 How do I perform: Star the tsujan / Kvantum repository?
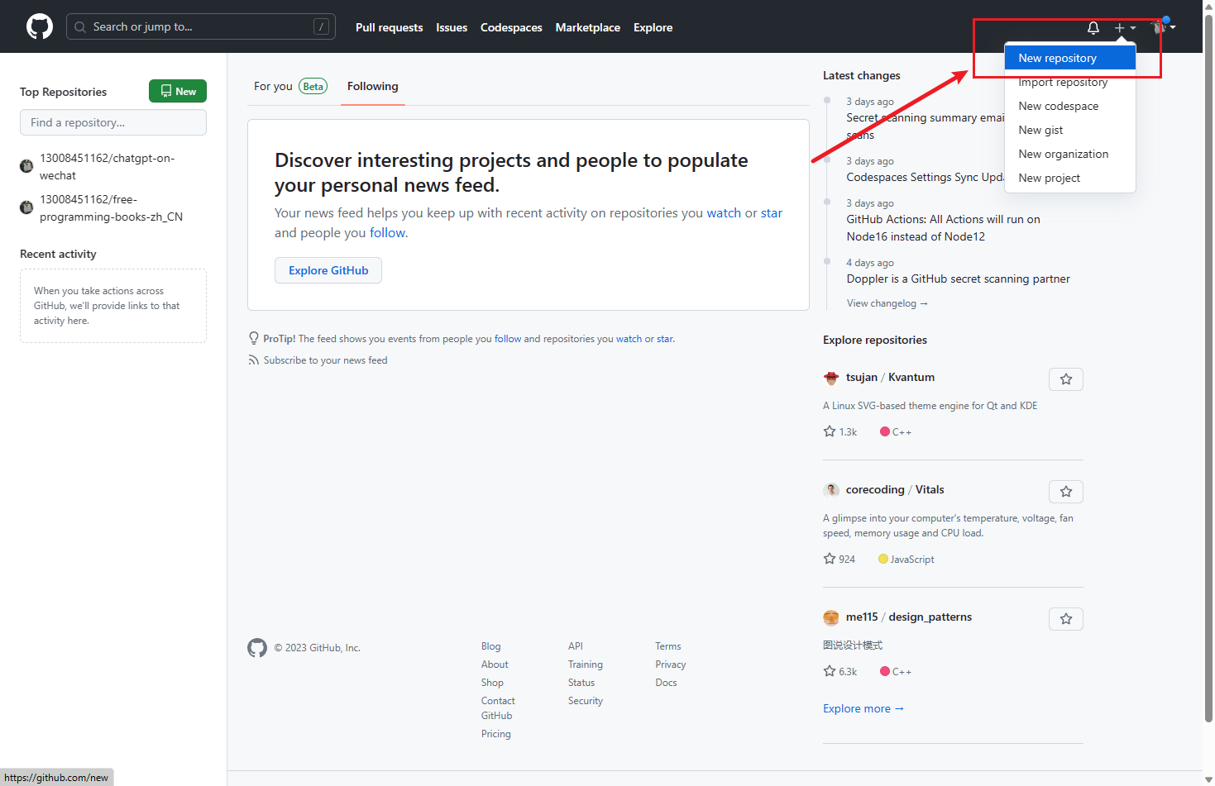[1066, 379]
